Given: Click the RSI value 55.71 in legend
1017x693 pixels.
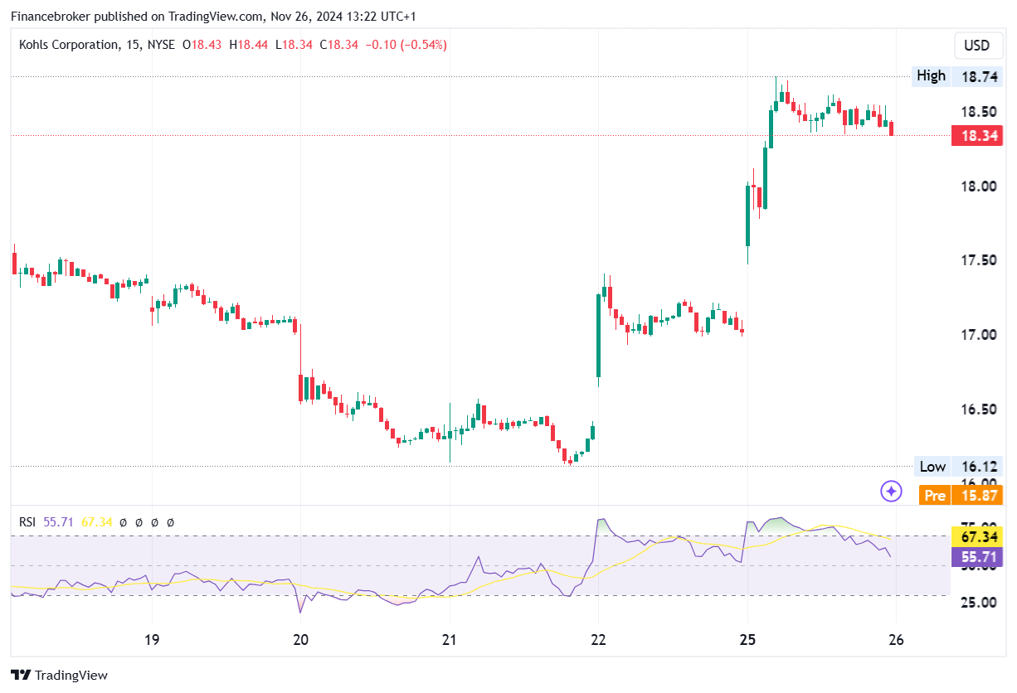Looking at the screenshot, I should point(60,522).
